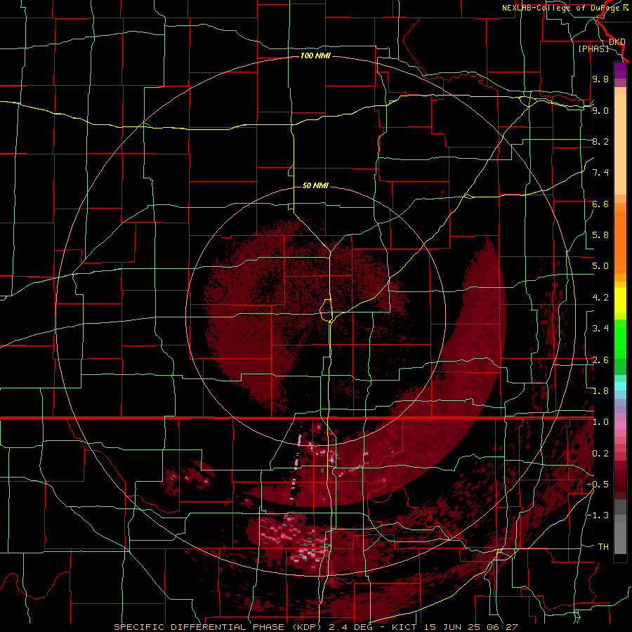This screenshot has height=632, width=632.
Task: Click the 0.2 legend value
Action: point(600,454)
